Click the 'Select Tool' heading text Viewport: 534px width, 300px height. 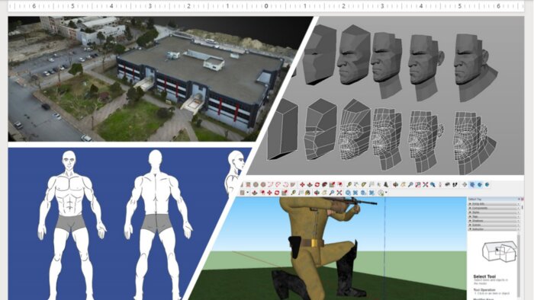[x=484, y=276]
